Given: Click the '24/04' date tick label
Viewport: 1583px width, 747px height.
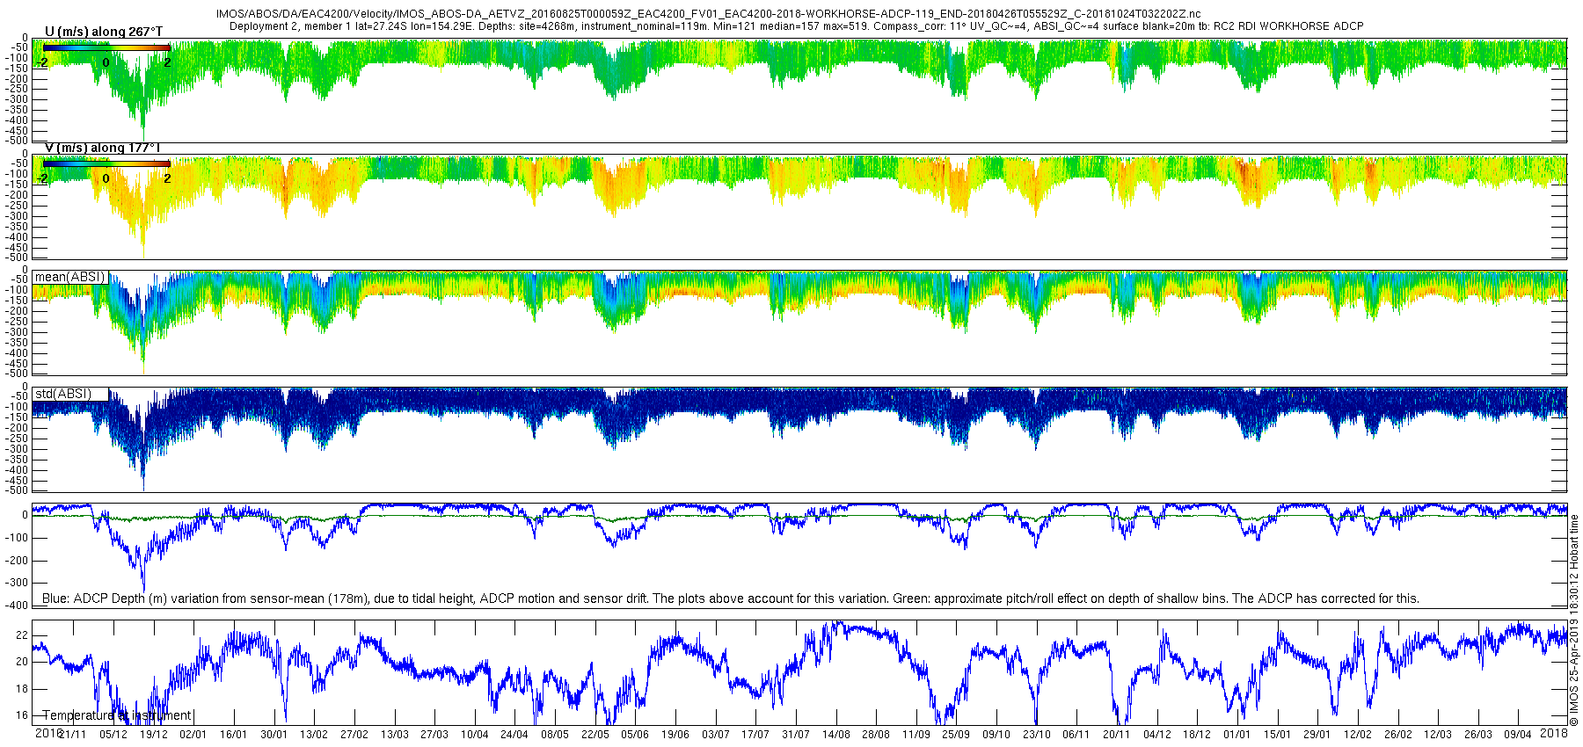Looking at the screenshot, I should point(514,735).
